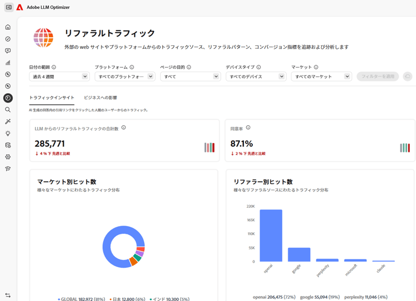
Task: Click the swap arrows icon at sidebar bottom
Action: pyautogui.click(x=8, y=295)
